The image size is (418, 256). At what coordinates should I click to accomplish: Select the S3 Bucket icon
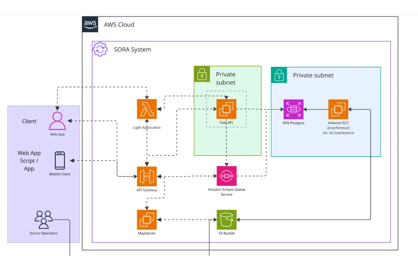(x=227, y=220)
